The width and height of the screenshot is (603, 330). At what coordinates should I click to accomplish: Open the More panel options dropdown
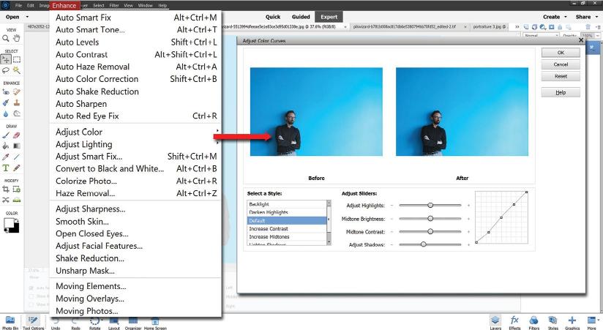[x=598, y=320]
